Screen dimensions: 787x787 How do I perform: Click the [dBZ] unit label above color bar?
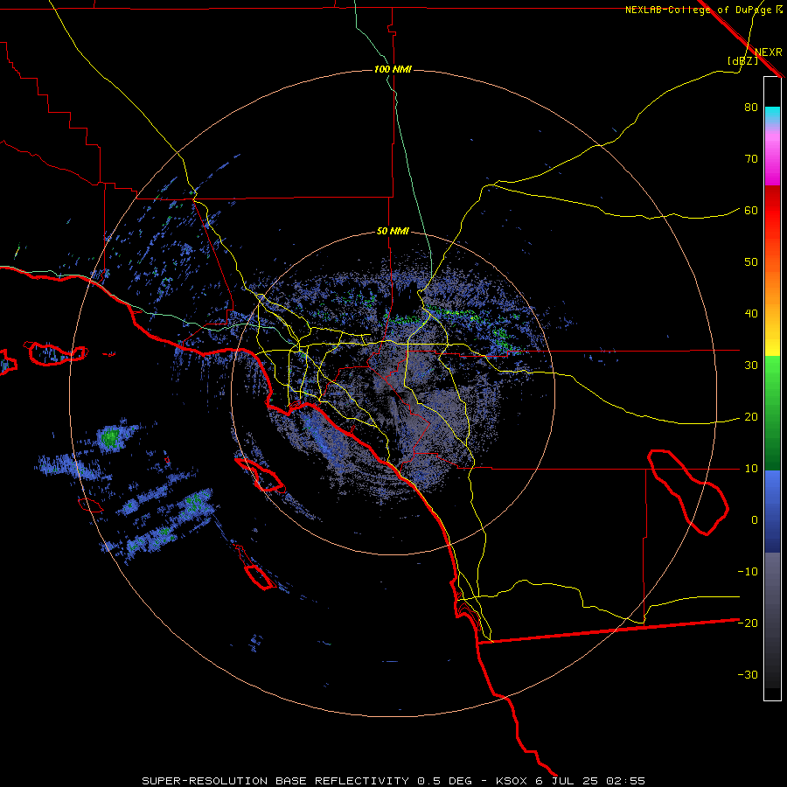coord(743,61)
